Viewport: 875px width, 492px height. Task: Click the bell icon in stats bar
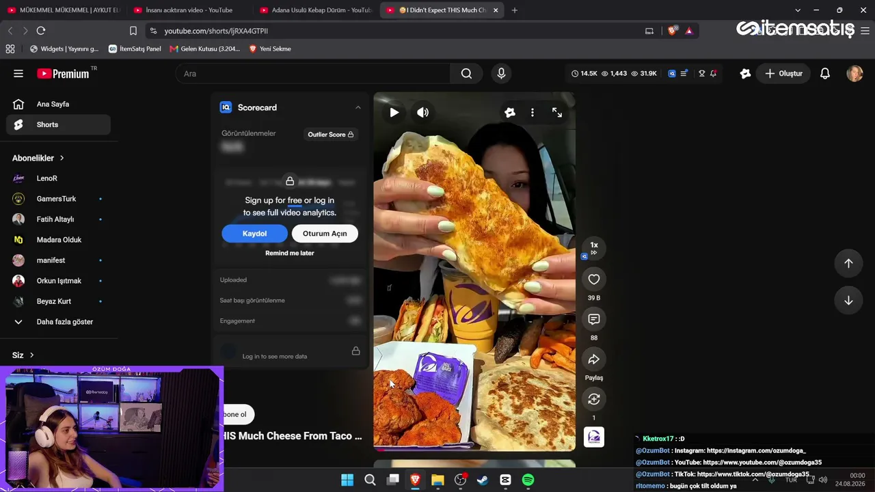click(x=713, y=74)
